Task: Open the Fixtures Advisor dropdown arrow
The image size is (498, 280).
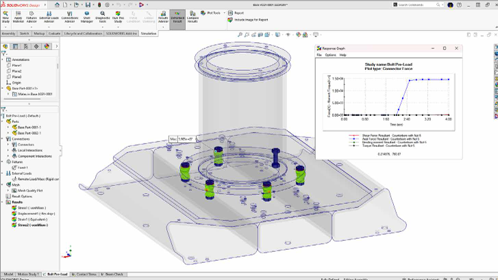Action: (x=32, y=27)
